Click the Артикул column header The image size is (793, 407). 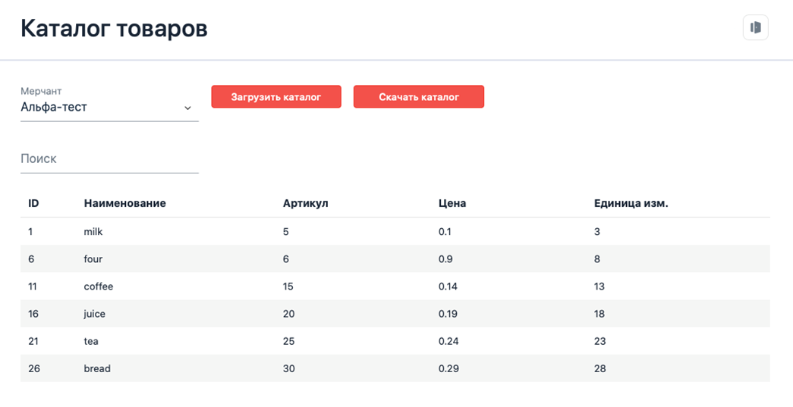(306, 203)
